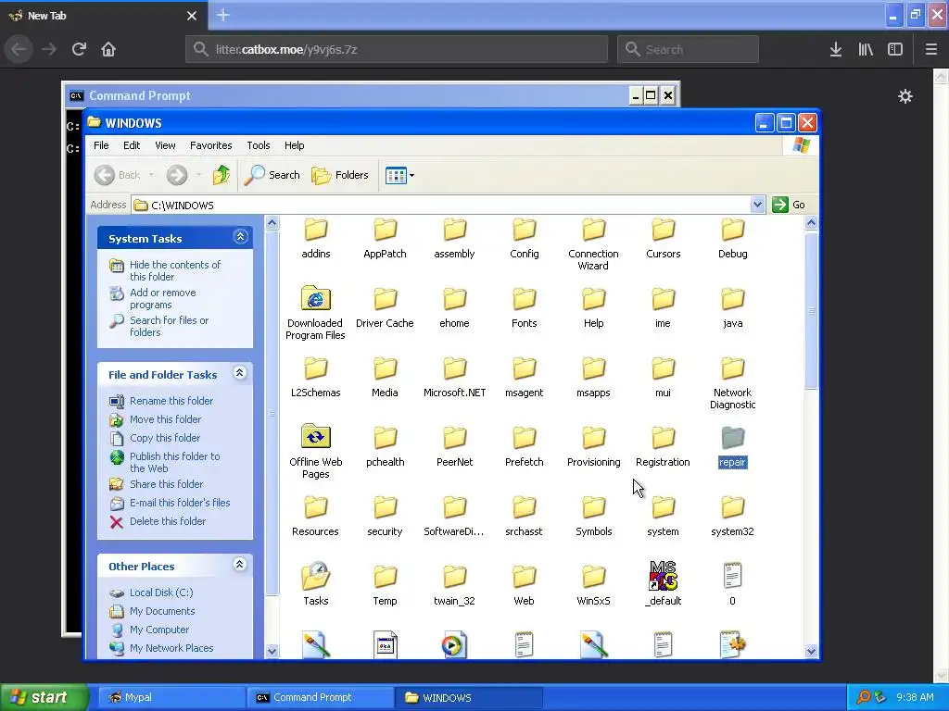
Task: Go to My Network Places
Action: click(171, 648)
